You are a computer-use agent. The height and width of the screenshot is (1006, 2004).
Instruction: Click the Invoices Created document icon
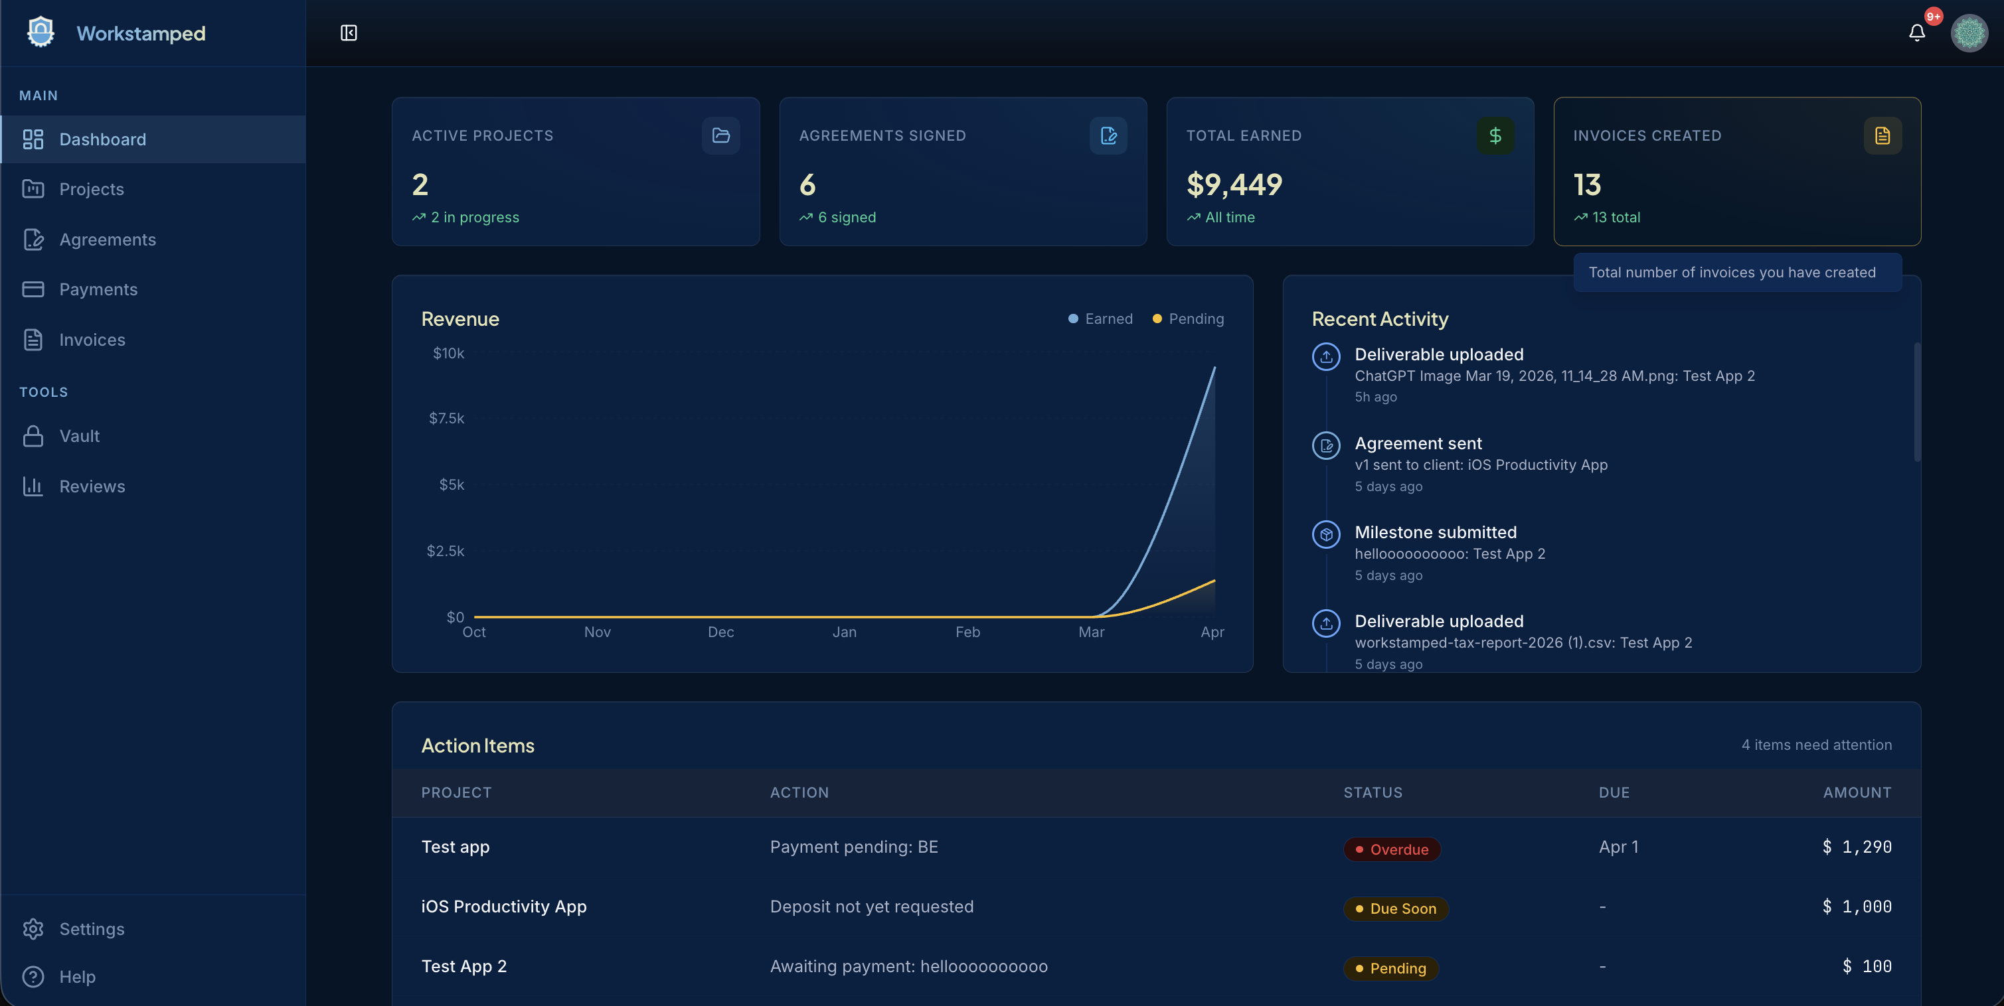1882,135
